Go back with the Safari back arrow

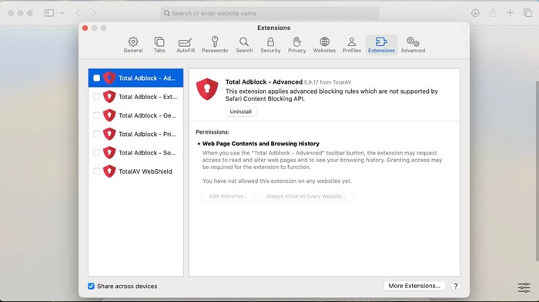[78, 13]
